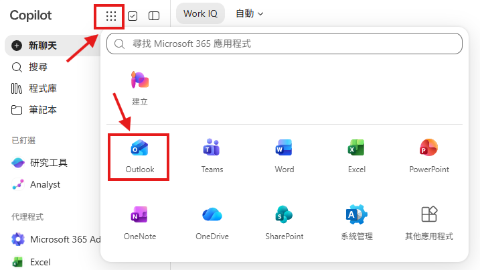Click the Copilot title

pos(31,15)
